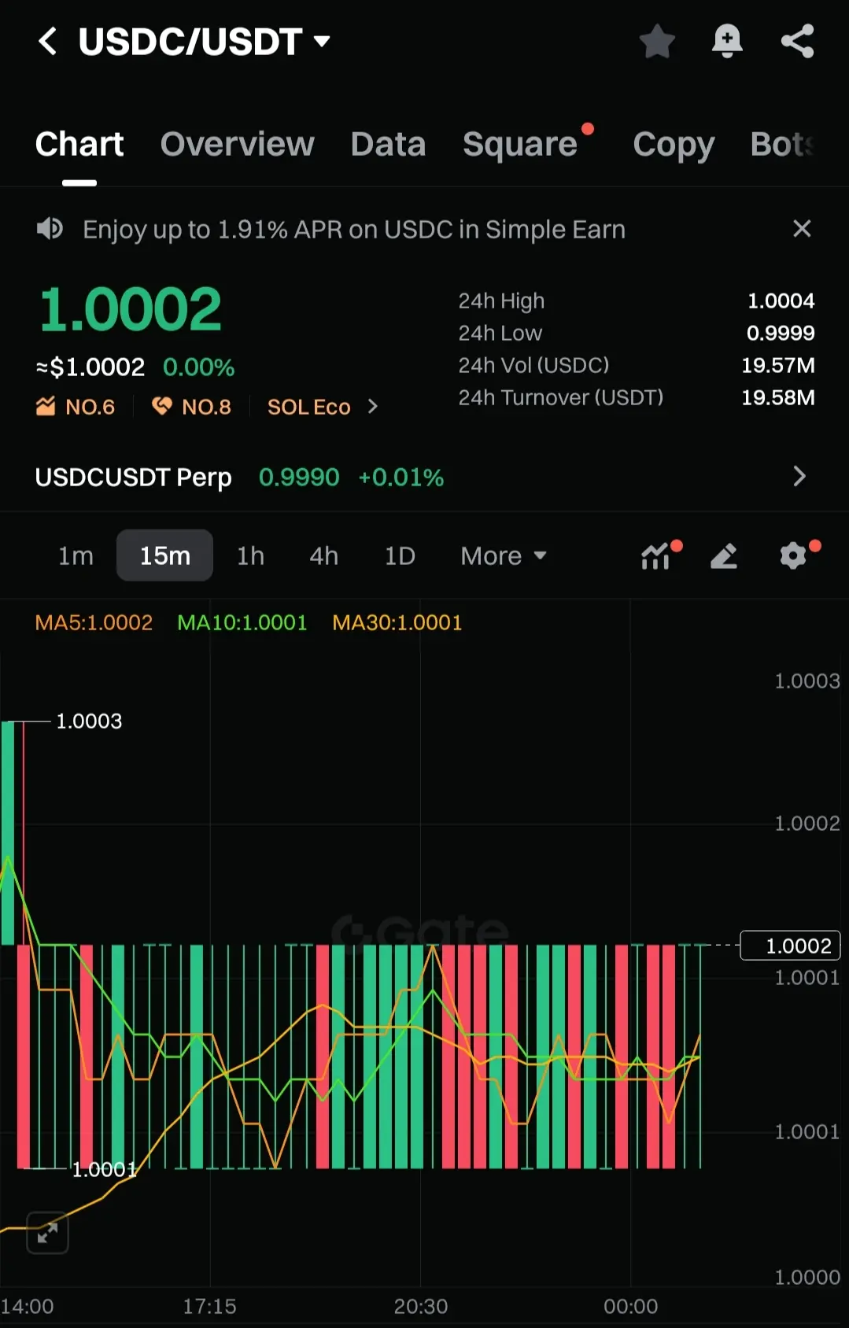The image size is (849, 1328).
Task: Open the USDCUSDT Perp contract row
Action: tap(424, 477)
